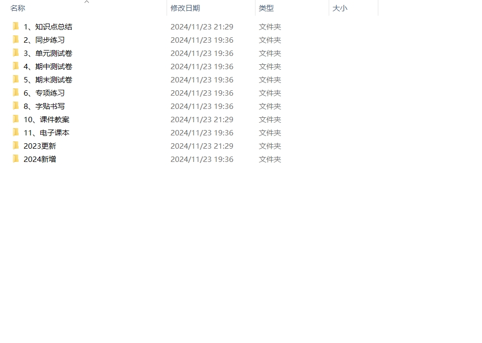Sort by 类型 column header
Image resolution: width=482 pixels, height=343 pixels.
[x=266, y=8]
